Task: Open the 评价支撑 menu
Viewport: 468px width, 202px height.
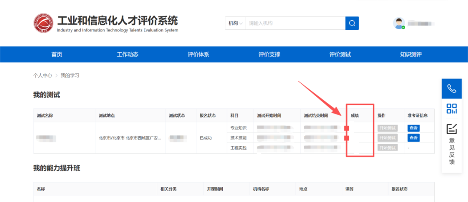Action: pyautogui.click(x=269, y=54)
